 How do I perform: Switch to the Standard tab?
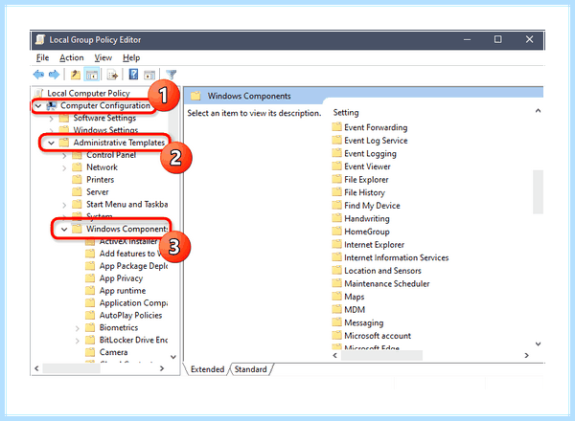click(250, 369)
